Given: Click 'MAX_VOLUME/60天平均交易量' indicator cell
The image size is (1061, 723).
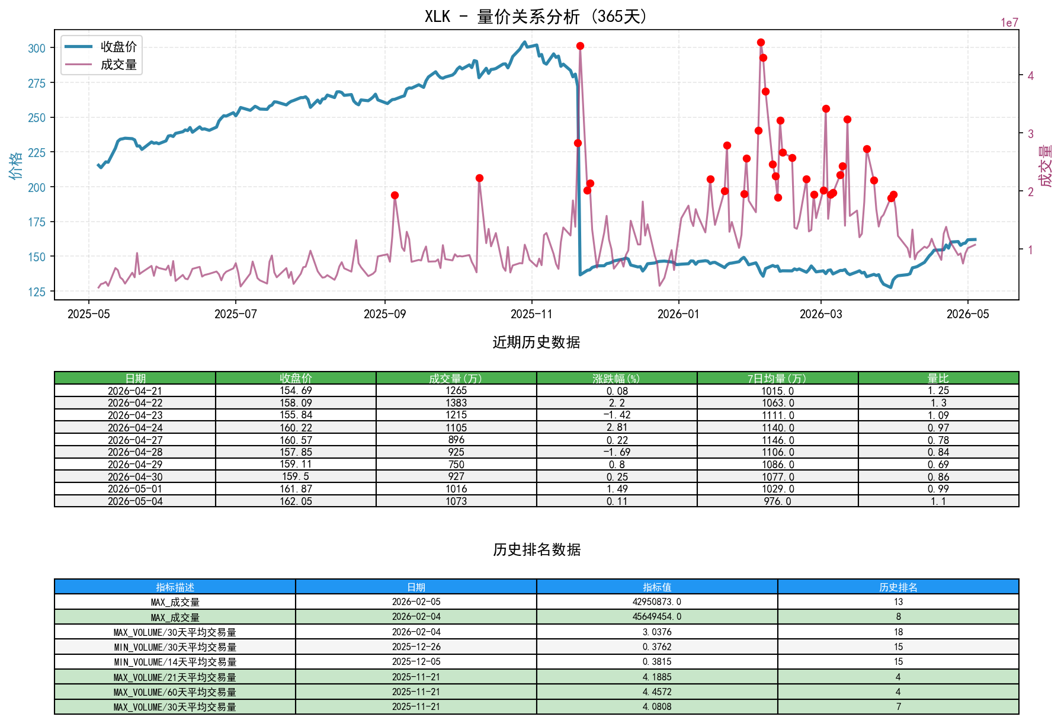Looking at the screenshot, I should point(175,692).
